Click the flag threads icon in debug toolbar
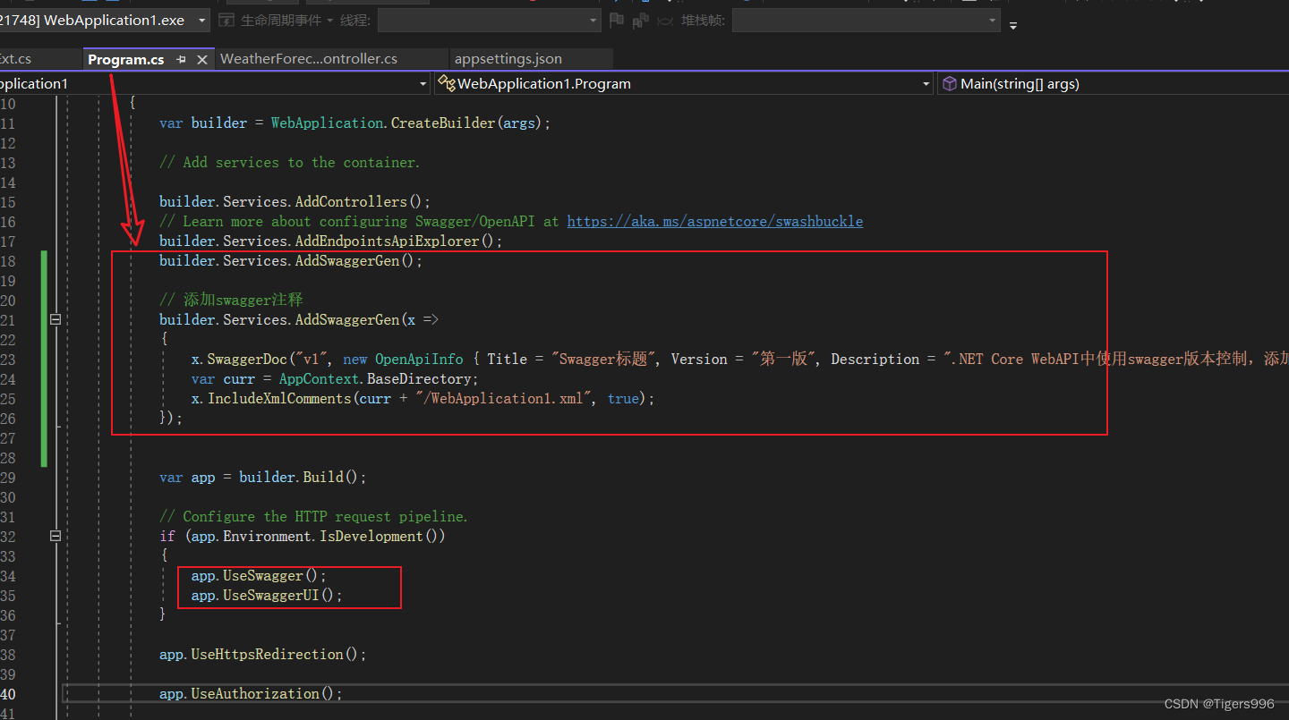The width and height of the screenshot is (1289, 720). (x=617, y=20)
